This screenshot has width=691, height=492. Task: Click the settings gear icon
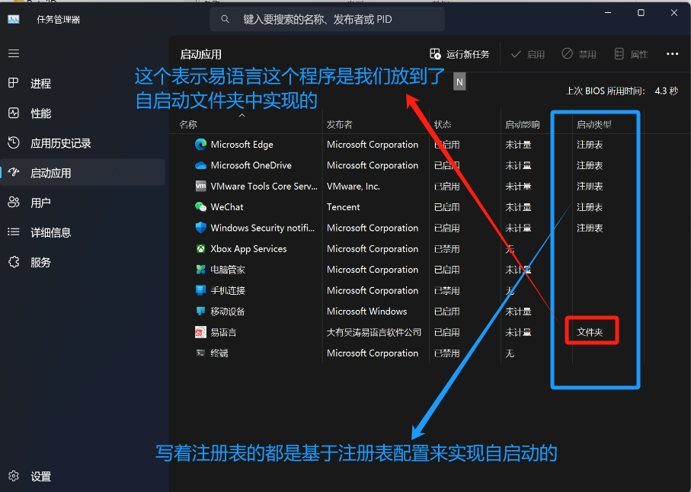tap(14, 476)
